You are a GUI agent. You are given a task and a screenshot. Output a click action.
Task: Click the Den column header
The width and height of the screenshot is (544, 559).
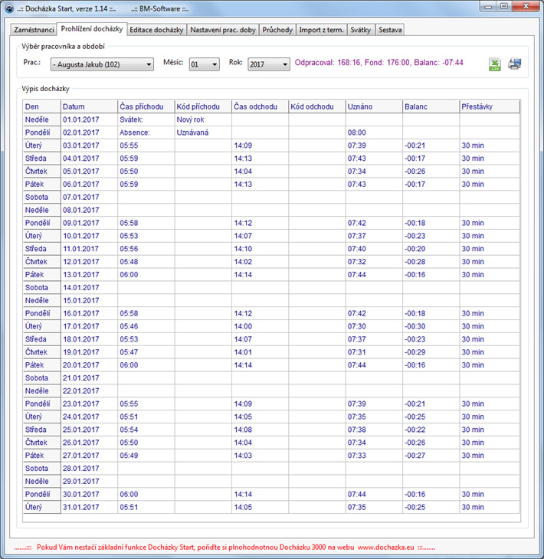click(41, 106)
